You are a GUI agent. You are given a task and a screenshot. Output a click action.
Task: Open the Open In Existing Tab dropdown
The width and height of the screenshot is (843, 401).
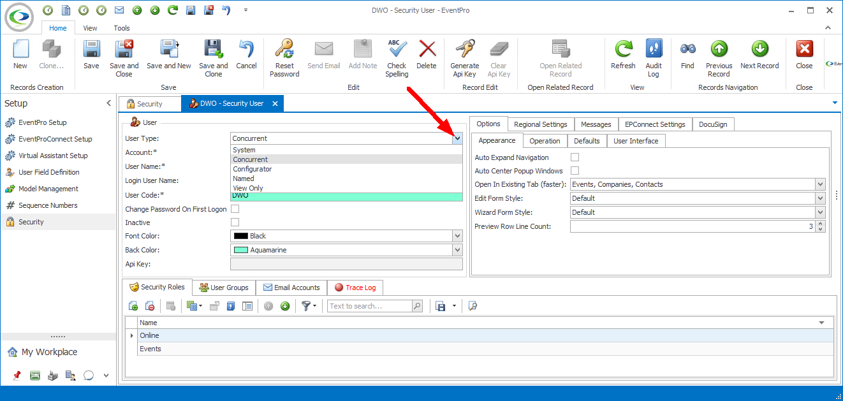tap(820, 184)
